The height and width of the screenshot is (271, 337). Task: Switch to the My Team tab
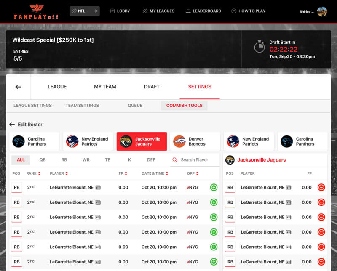(105, 87)
